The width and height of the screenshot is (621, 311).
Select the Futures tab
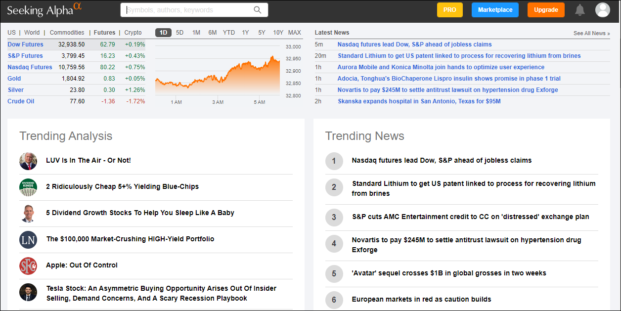pos(104,33)
